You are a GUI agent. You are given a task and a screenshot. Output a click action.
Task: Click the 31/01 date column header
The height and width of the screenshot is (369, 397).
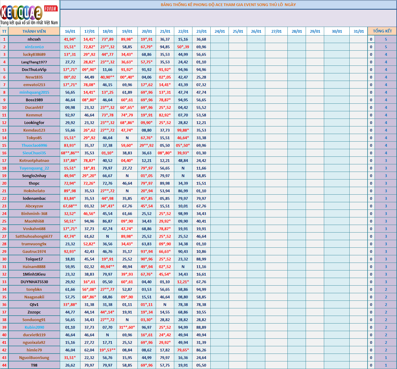coord(358,31)
